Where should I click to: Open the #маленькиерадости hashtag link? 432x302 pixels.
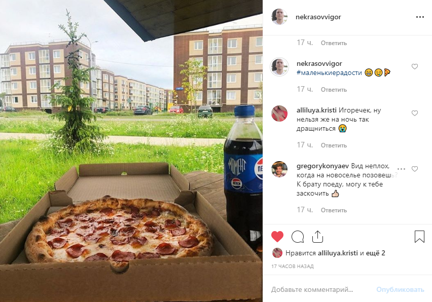click(329, 72)
